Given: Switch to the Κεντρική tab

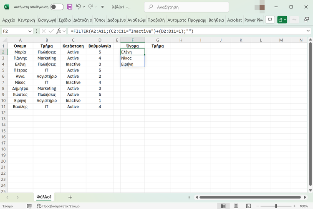Looking at the screenshot, I should tap(26, 20).
